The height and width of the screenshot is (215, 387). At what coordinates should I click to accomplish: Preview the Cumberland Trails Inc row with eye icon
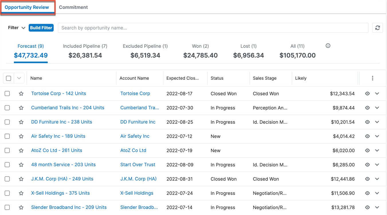(367, 108)
